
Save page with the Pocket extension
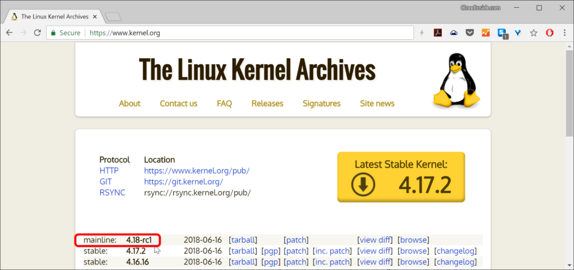click(470, 33)
